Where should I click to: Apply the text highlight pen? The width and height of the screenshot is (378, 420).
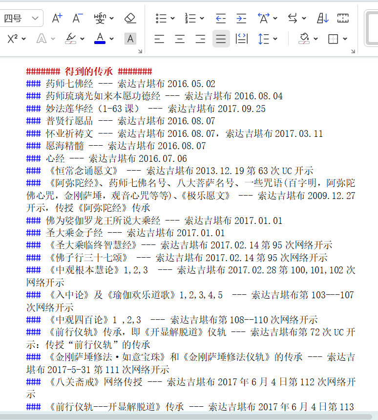click(71, 39)
